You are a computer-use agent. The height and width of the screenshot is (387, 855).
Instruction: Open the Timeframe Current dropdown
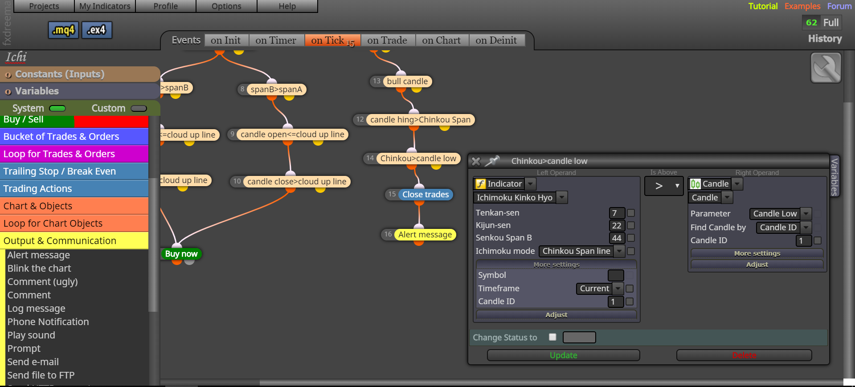tap(600, 289)
